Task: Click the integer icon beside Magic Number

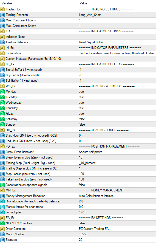Action: 2,234
